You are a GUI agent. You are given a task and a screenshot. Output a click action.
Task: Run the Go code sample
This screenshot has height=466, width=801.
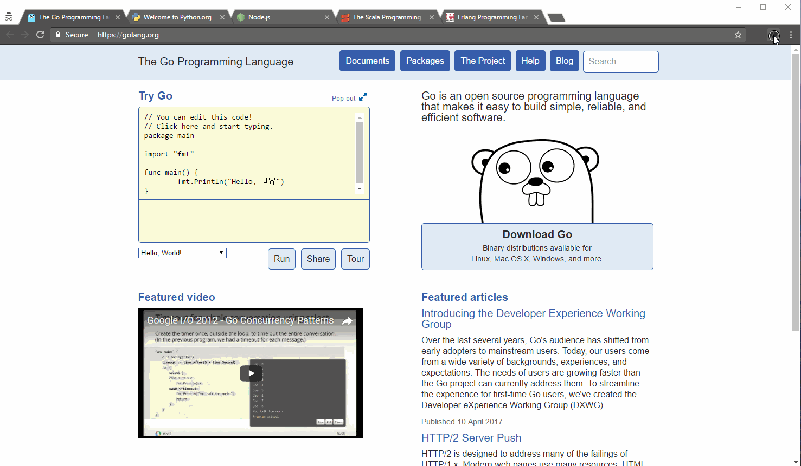[x=282, y=259]
